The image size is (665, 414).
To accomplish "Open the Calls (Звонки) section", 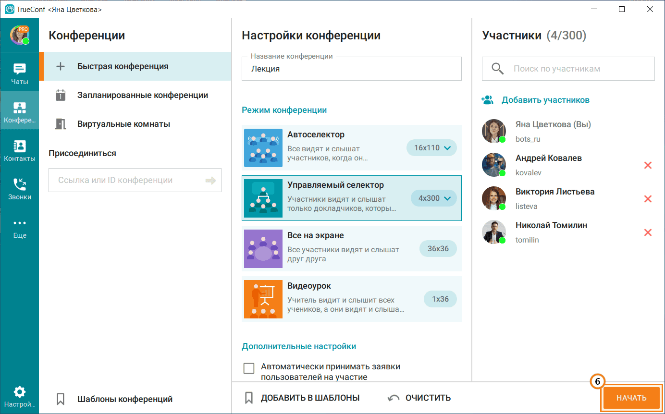I will click(x=19, y=189).
